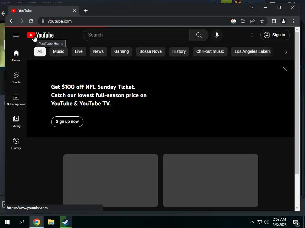Go back with Chrome's back arrow
Viewport: 305px width, 228px height.
(12, 21)
